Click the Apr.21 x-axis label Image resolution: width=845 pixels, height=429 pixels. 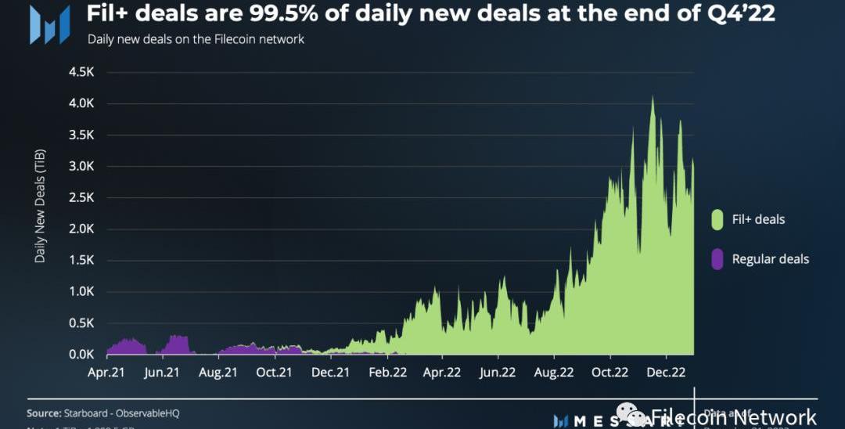coord(106,372)
